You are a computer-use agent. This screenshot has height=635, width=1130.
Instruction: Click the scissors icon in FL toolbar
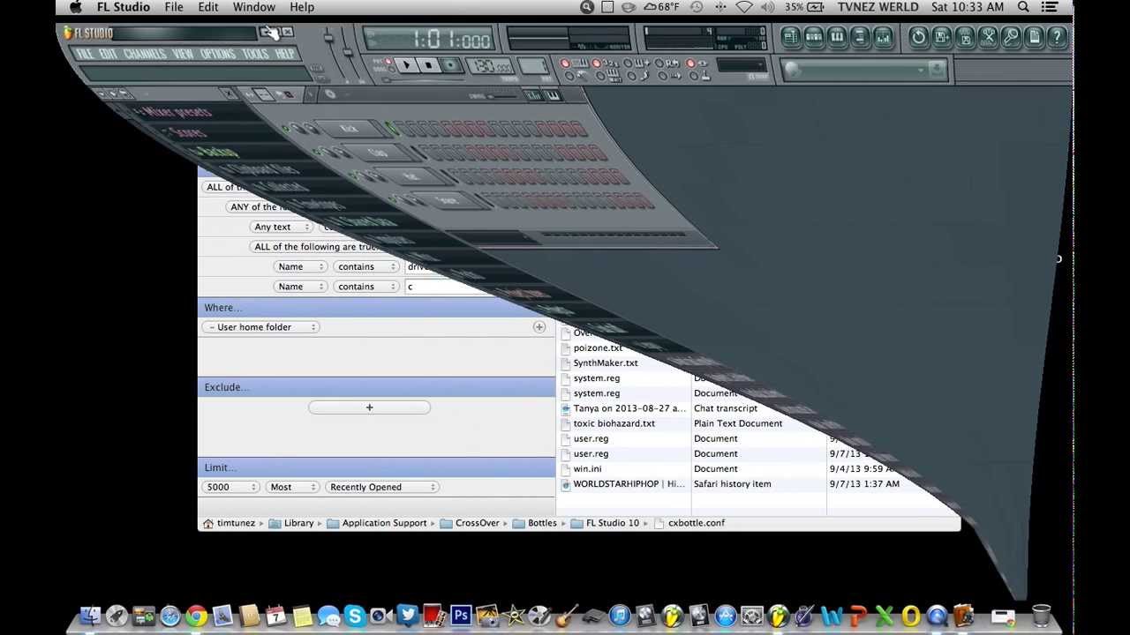tap(988, 37)
